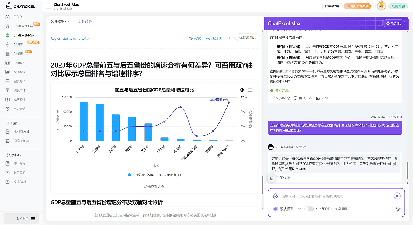
Task: Open the user avatar with crown
Action: (381, 6)
